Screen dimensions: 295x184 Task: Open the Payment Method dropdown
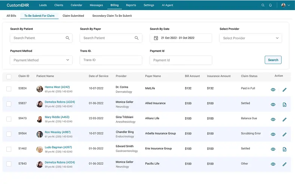click(x=41, y=60)
